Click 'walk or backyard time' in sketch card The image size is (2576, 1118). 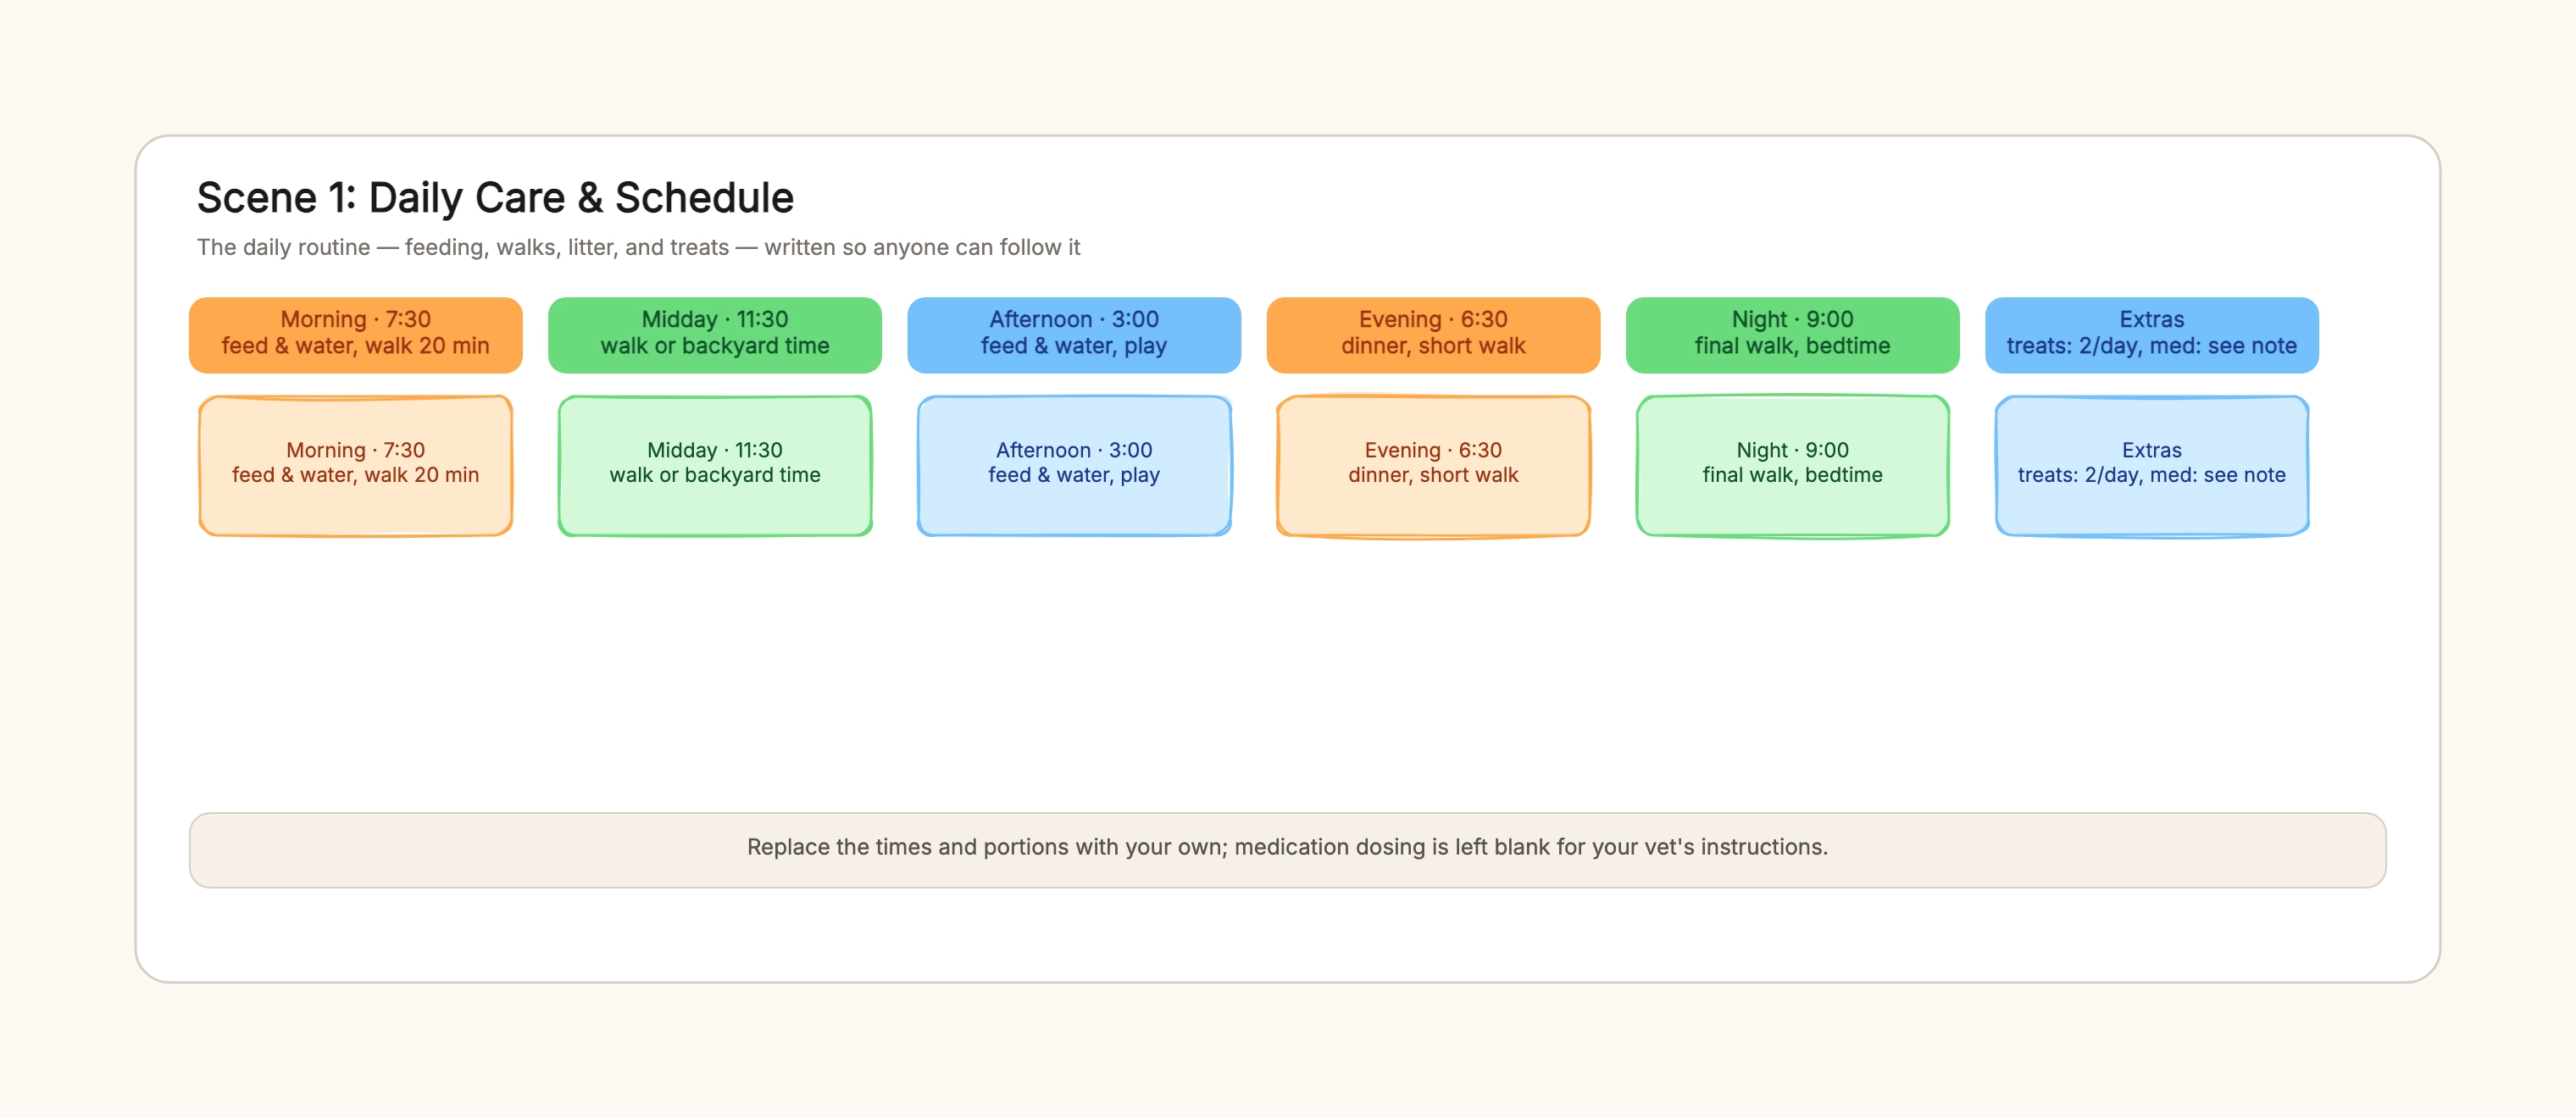714,474
